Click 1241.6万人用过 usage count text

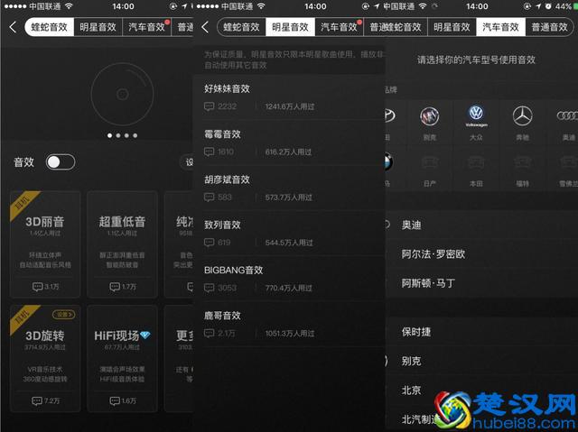click(x=290, y=106)
